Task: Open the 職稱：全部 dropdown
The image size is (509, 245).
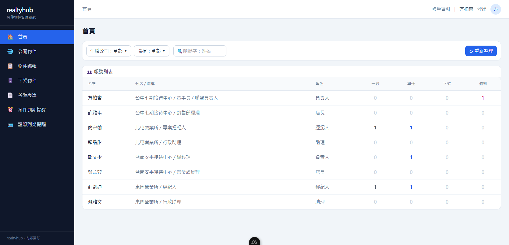Action: [152, 51]
